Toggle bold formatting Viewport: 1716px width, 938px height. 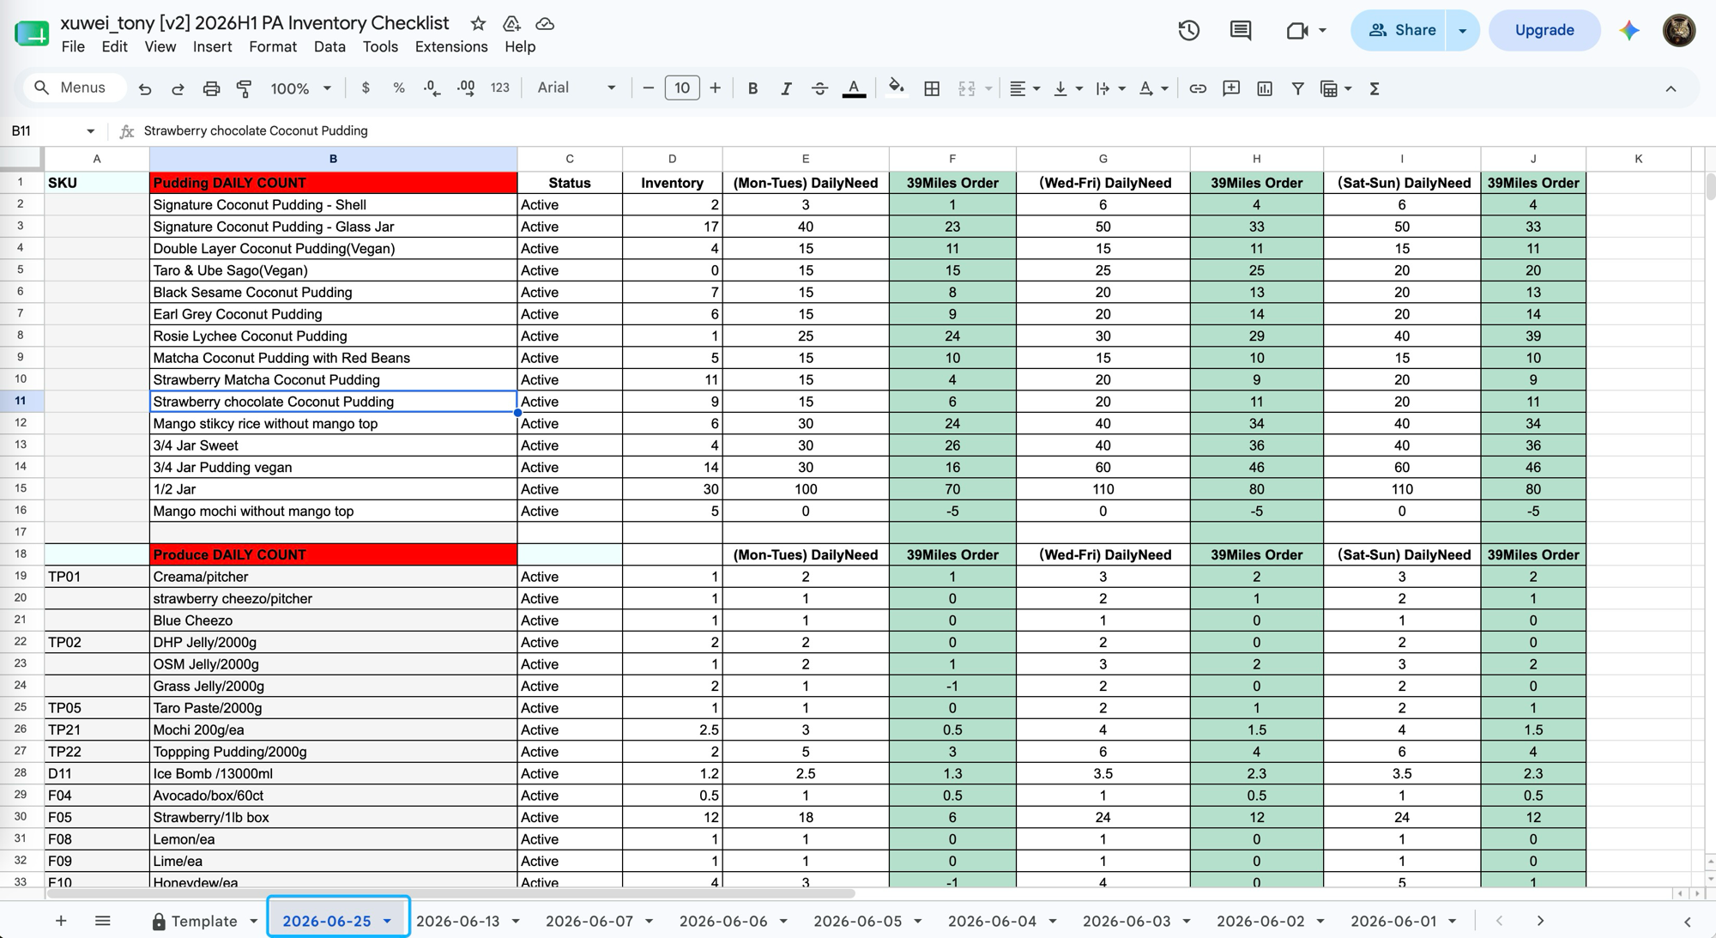pyautogui.click(x=752, y=88)
